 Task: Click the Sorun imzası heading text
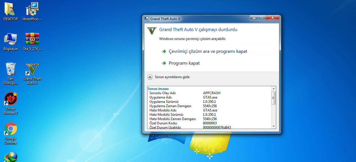coord(158,89)
